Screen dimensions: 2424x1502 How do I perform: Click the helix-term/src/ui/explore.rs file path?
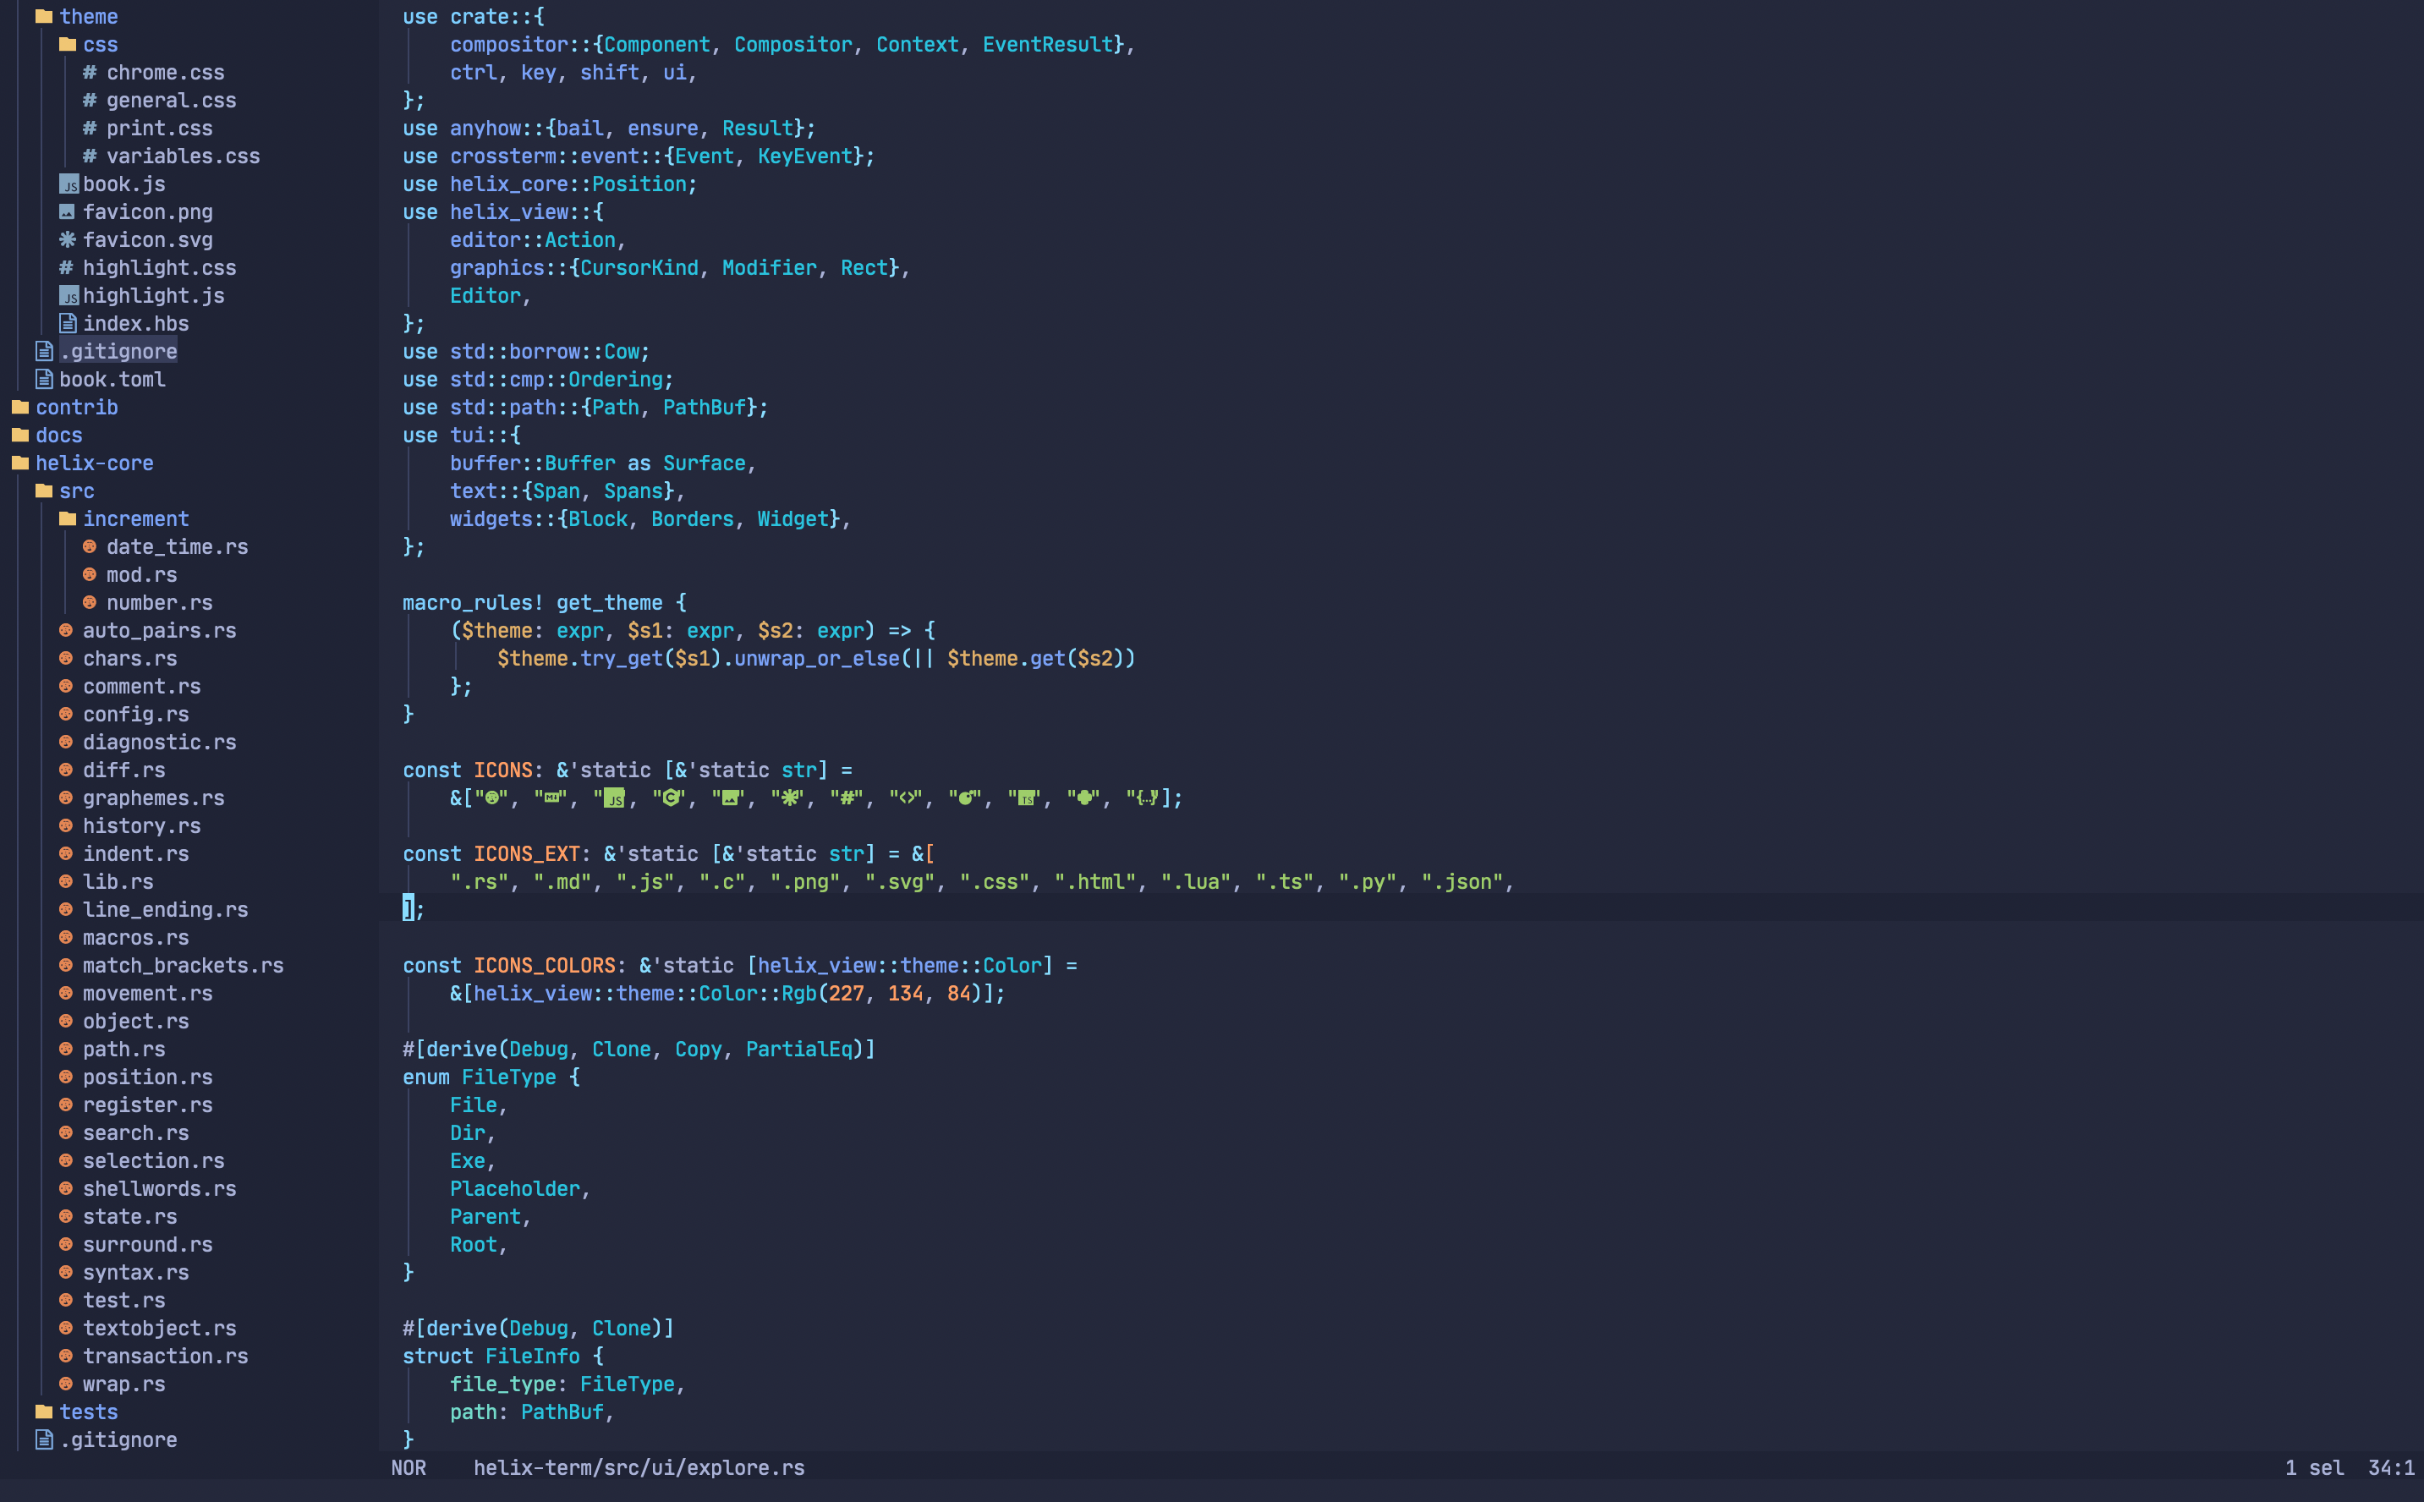coord(639,1467)
